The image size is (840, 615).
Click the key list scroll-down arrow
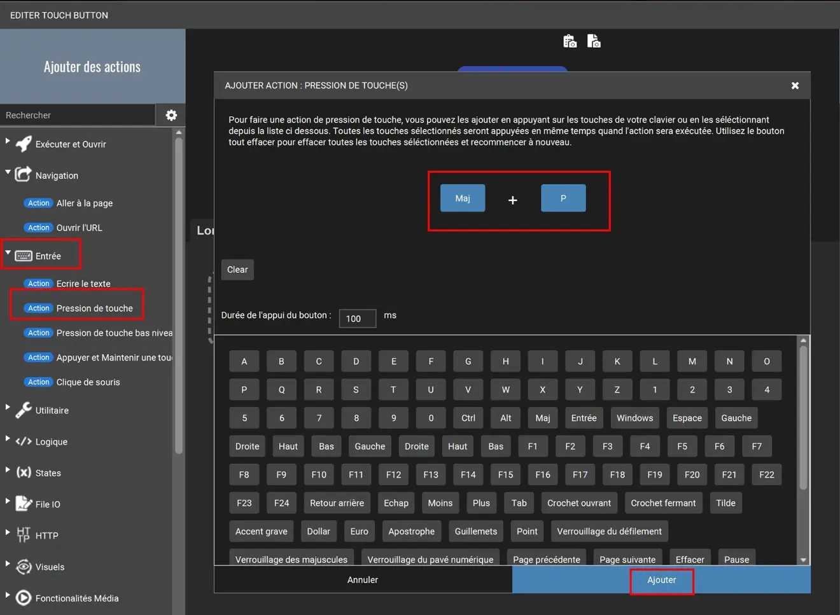click(x=804, y=560)
